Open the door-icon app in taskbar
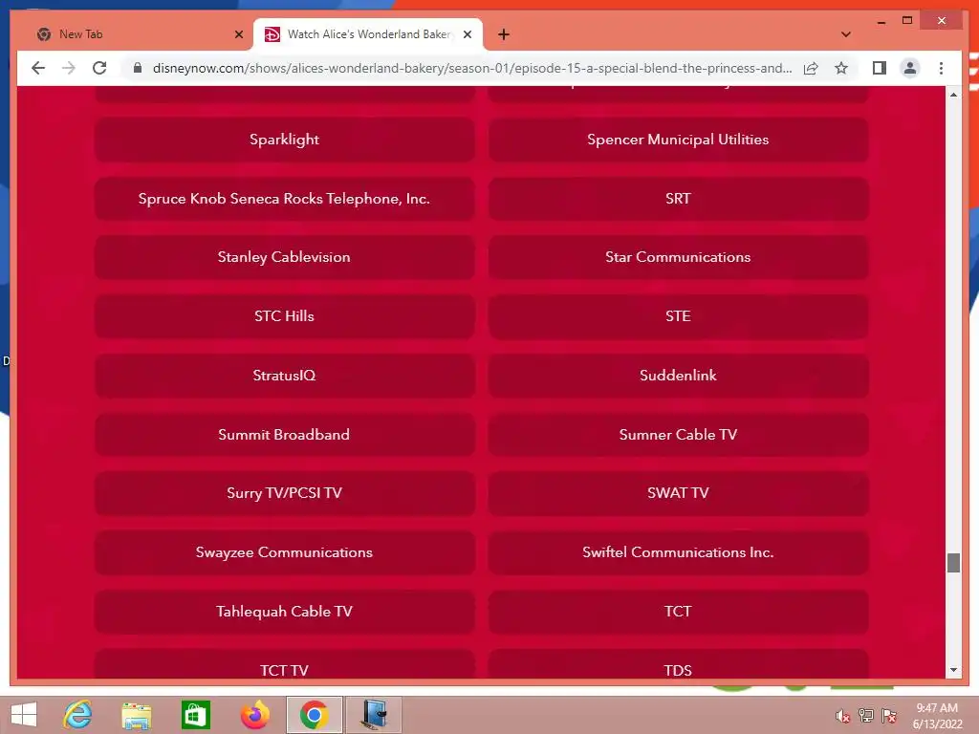This screenshot has width=979, height=734. click(x=374, y=715)
